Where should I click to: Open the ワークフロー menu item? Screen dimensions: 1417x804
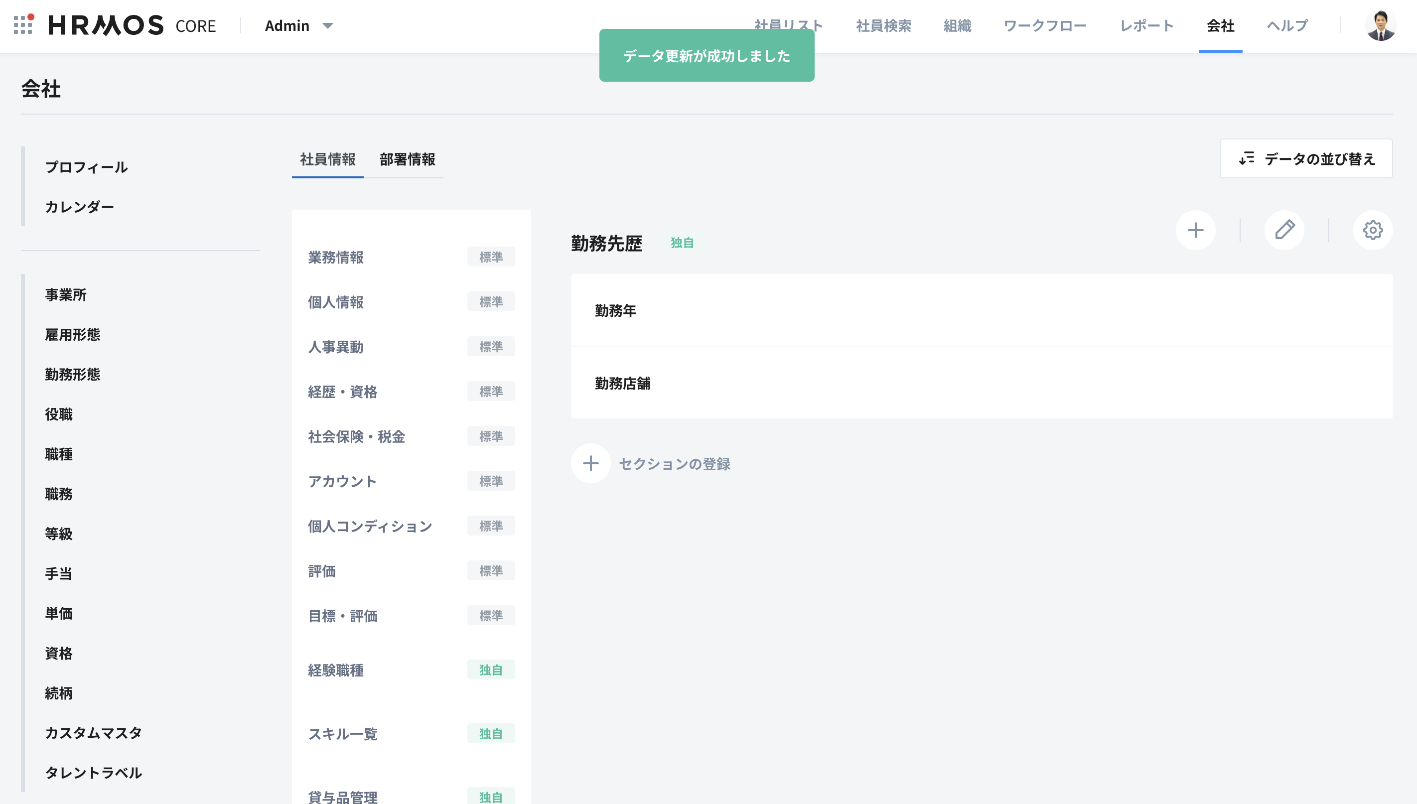coord(1044,25)
